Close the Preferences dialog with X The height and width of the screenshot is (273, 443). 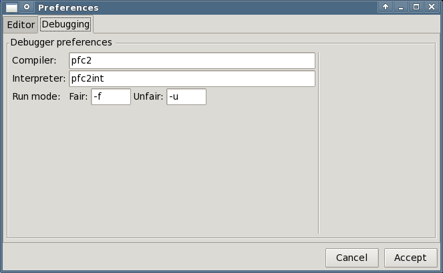tap(431, 7)
